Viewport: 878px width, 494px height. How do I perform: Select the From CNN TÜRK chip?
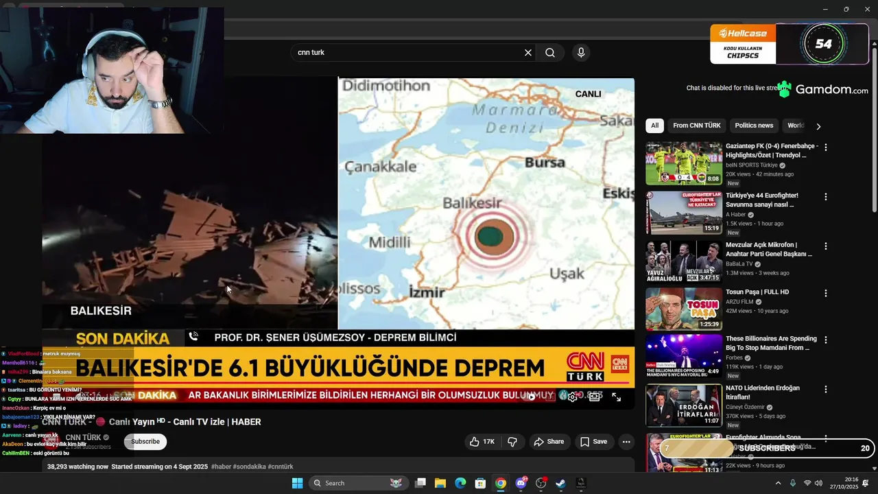tap(697, 126)
